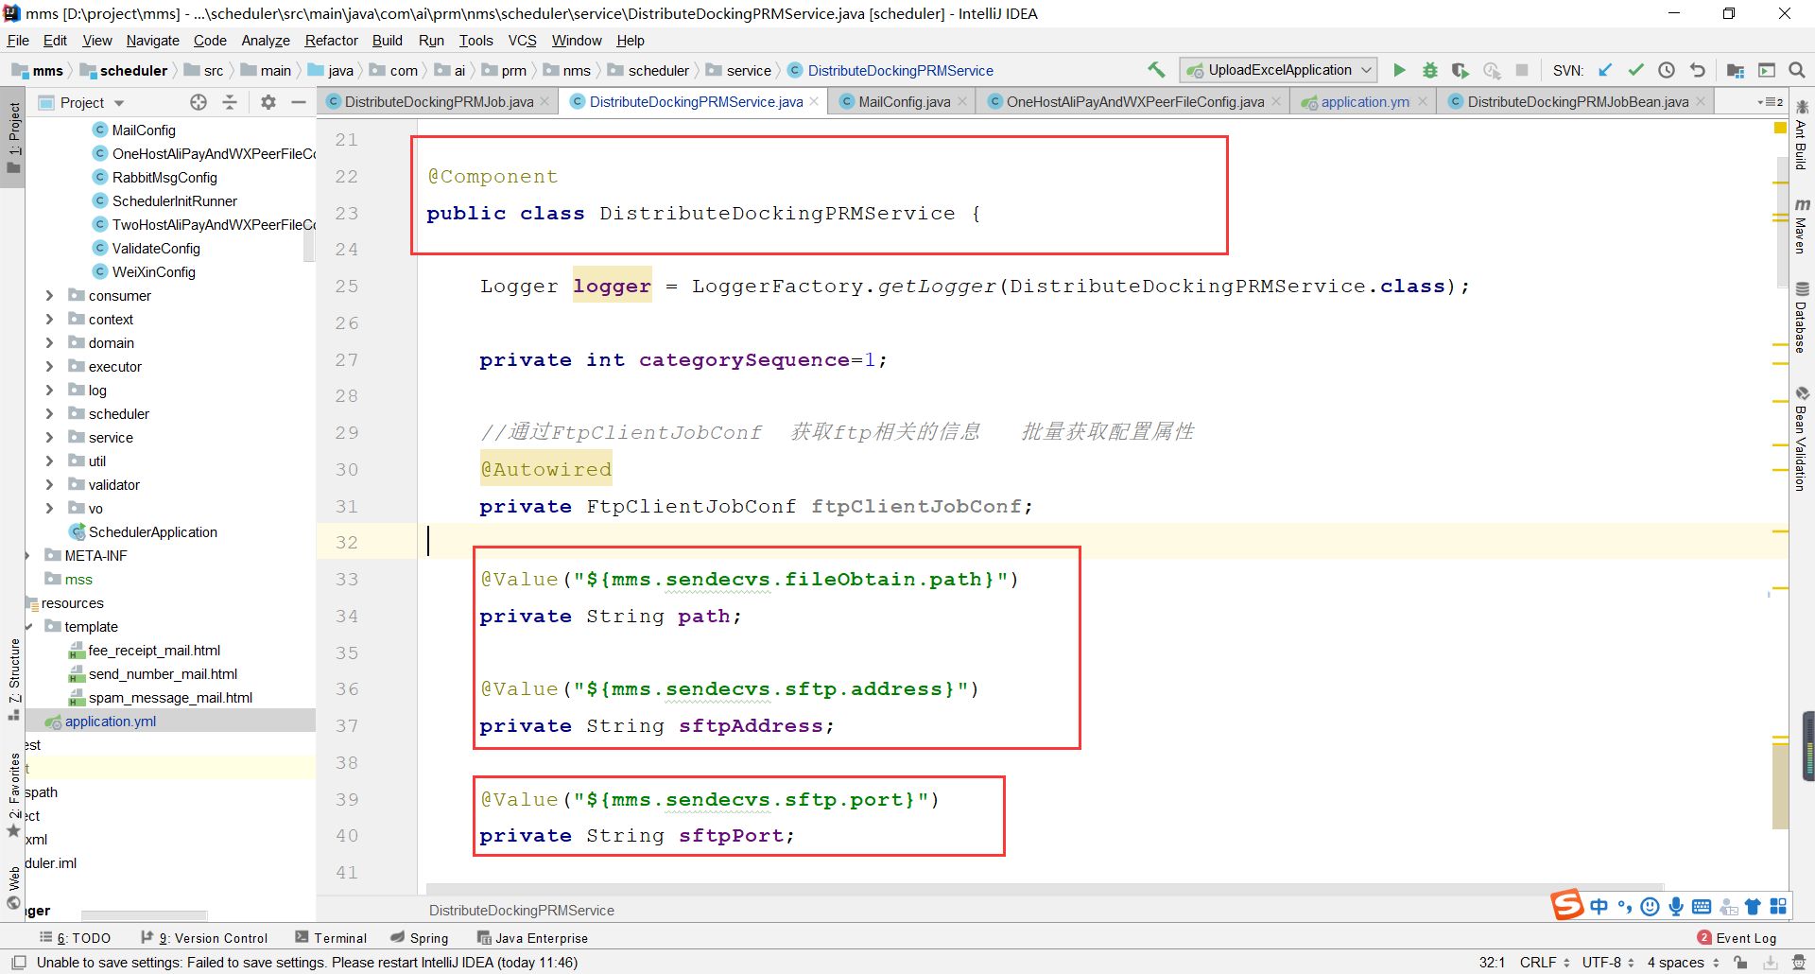Open the Sogou soft keyboard icon
The image size is (1815, 974).
pyautogui.click(x=1702, y=907)
